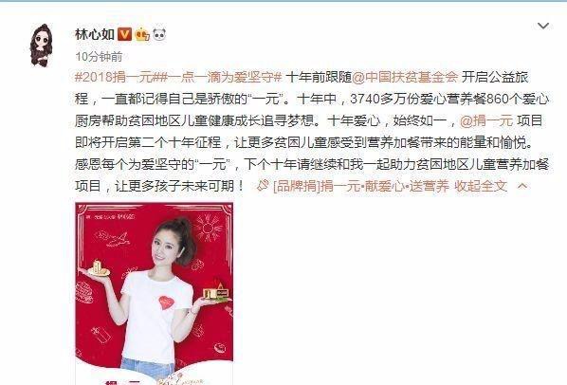567x385 pixels.
Task: Open the #一点一滴为爱坚守# hashtag
Action: pyautogui.click(x=220, y=78)
